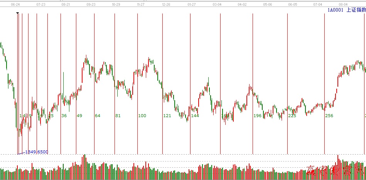The height and width of the screenshot is (180, 366).
Task: Select the cycle label 144
Action: click(x=195, y=116)
